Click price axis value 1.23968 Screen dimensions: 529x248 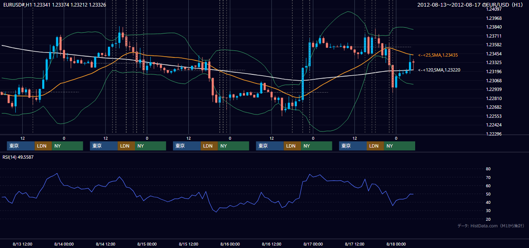click(494, 18)
